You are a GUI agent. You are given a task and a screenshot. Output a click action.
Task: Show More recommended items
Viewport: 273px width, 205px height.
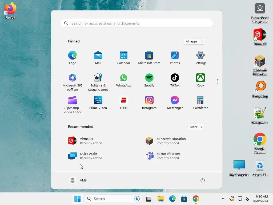[x=196, y=127]
